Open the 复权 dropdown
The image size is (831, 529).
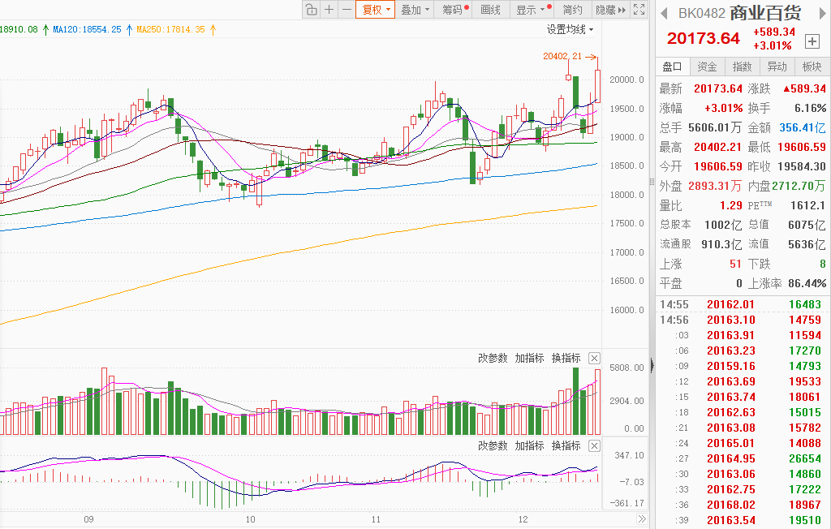click(376, 10)
